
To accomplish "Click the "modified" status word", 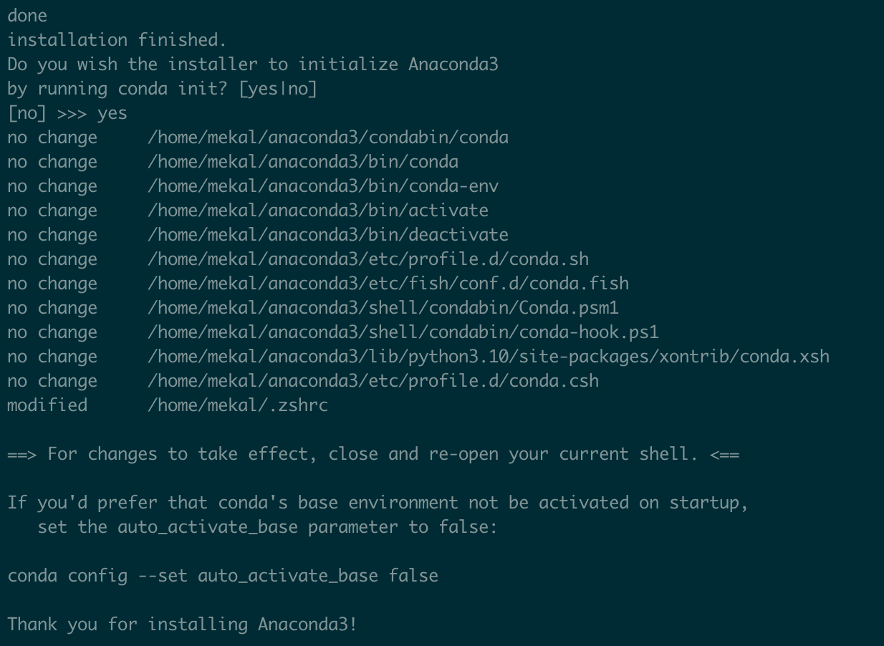I will click(x=47, y=405).
